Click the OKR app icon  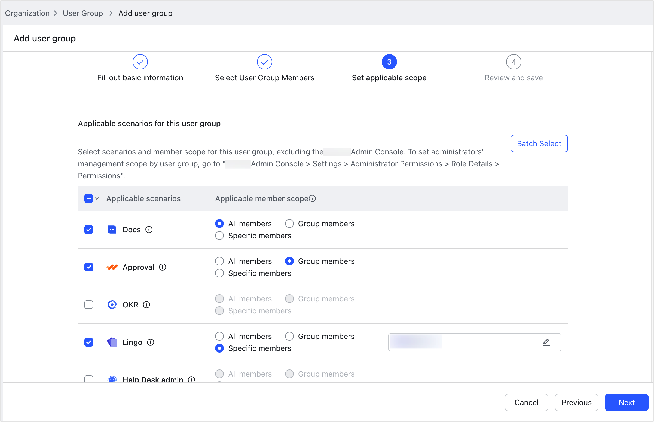tap(112, 305)
